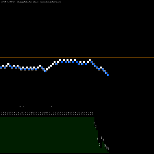
Task: Select the final blue Renko brick at chart end
Action: pos(108,75)
